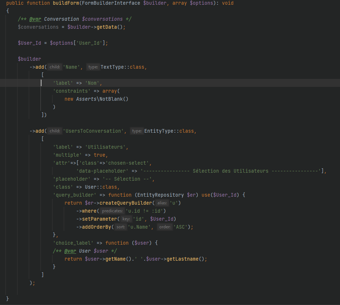Click the getData() method call
This screenshot has width=340, height=305.
coord(109,27)
